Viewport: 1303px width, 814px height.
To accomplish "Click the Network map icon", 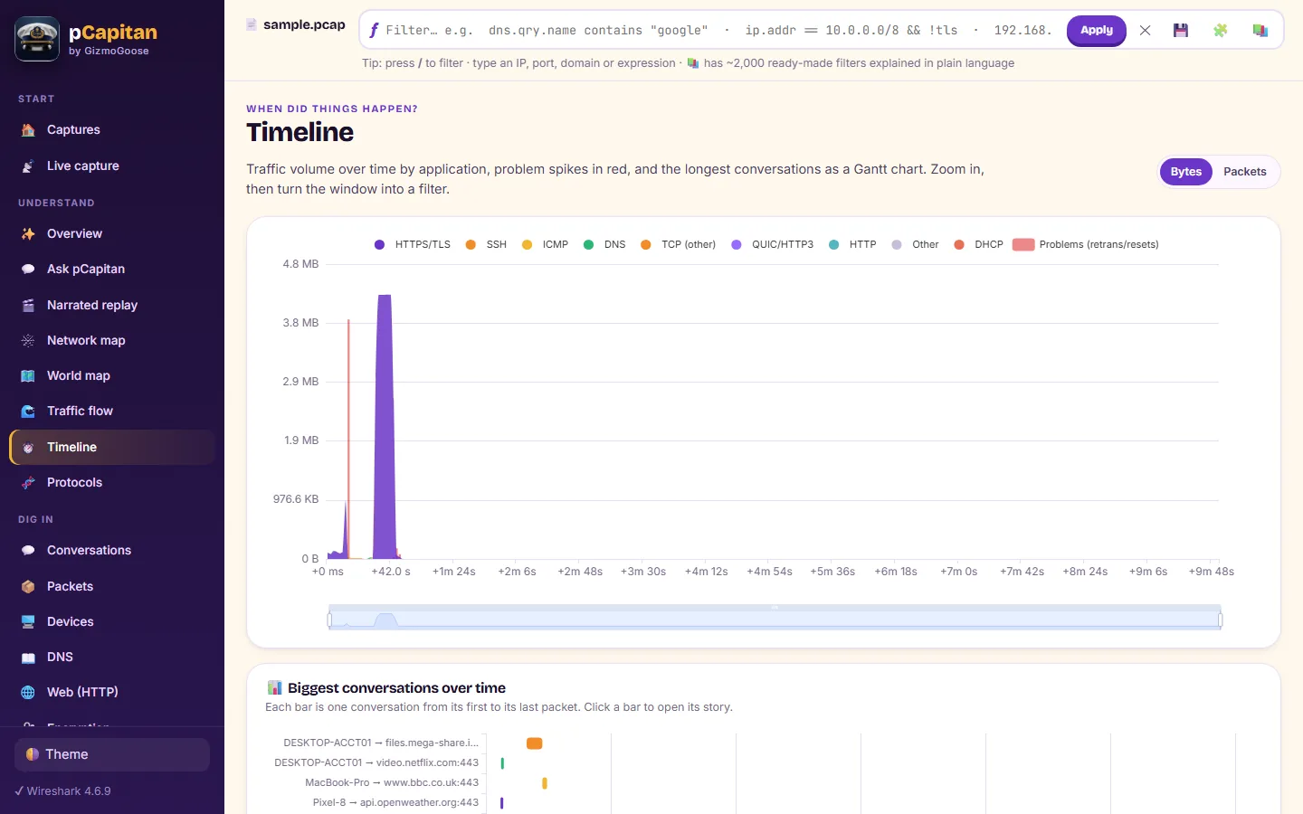I will point(28,341).
